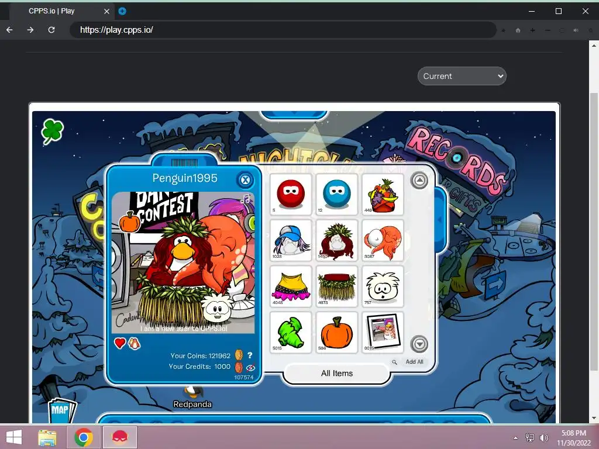Click the Redpanda penguin
This screenshot has height=449, width=599.
click(193, 392)
